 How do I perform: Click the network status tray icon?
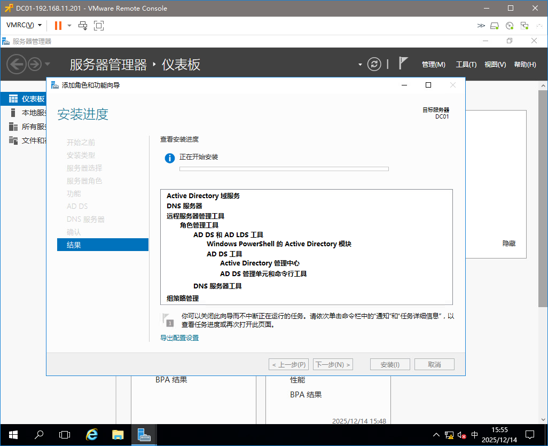[449, 435]
